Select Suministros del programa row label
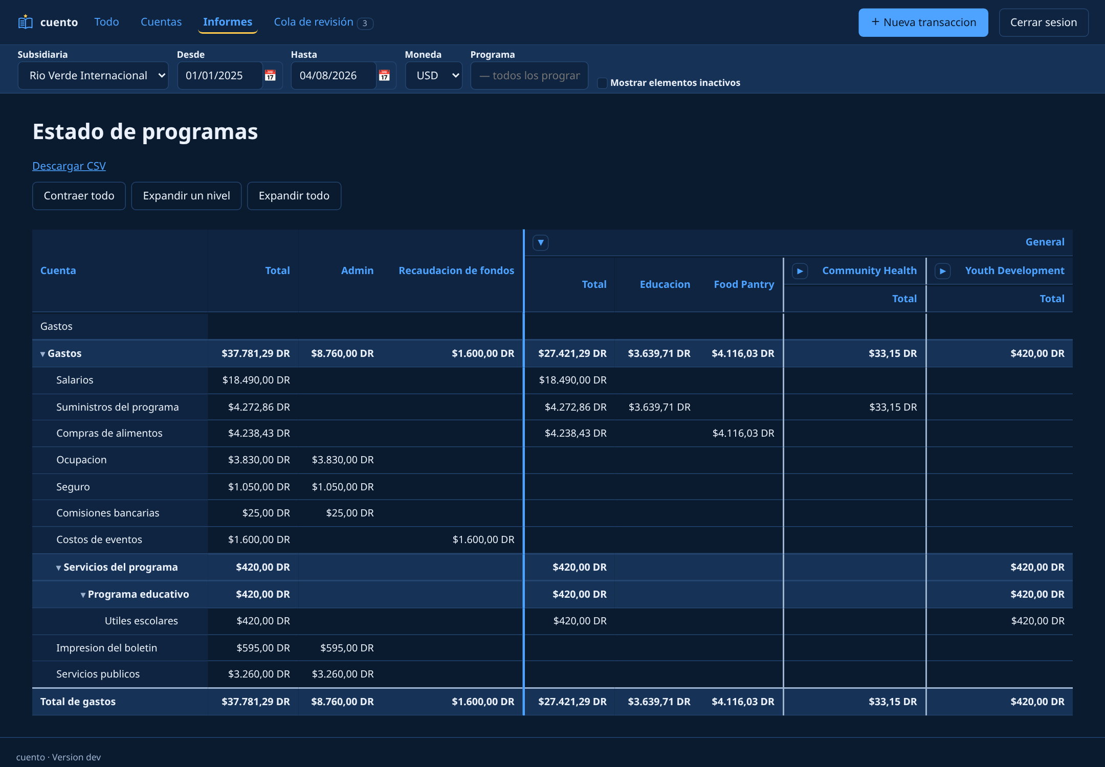Image resolution: width=1105 pixels, height=767 pixels. [x=118, y=407]
